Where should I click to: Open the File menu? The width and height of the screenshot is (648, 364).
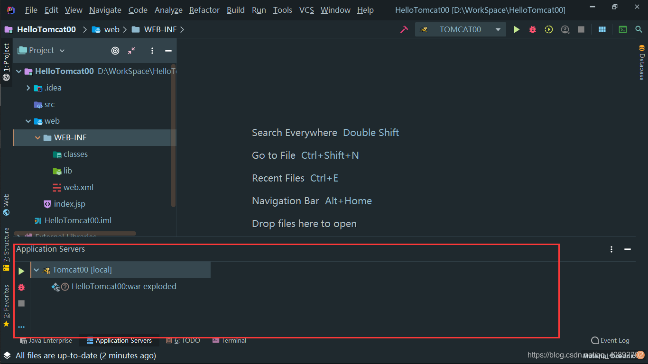(31, 10)
